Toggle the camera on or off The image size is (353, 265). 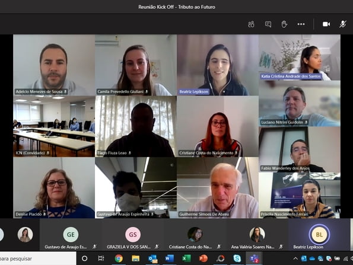click(x=326, y=24)
